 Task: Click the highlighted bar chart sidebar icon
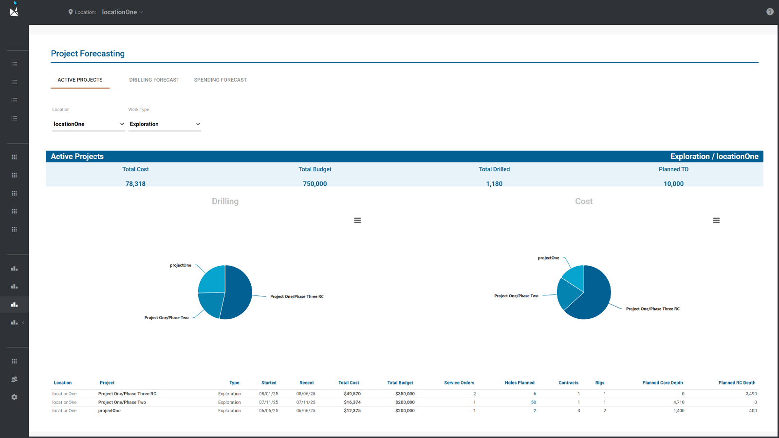[14, 305]
